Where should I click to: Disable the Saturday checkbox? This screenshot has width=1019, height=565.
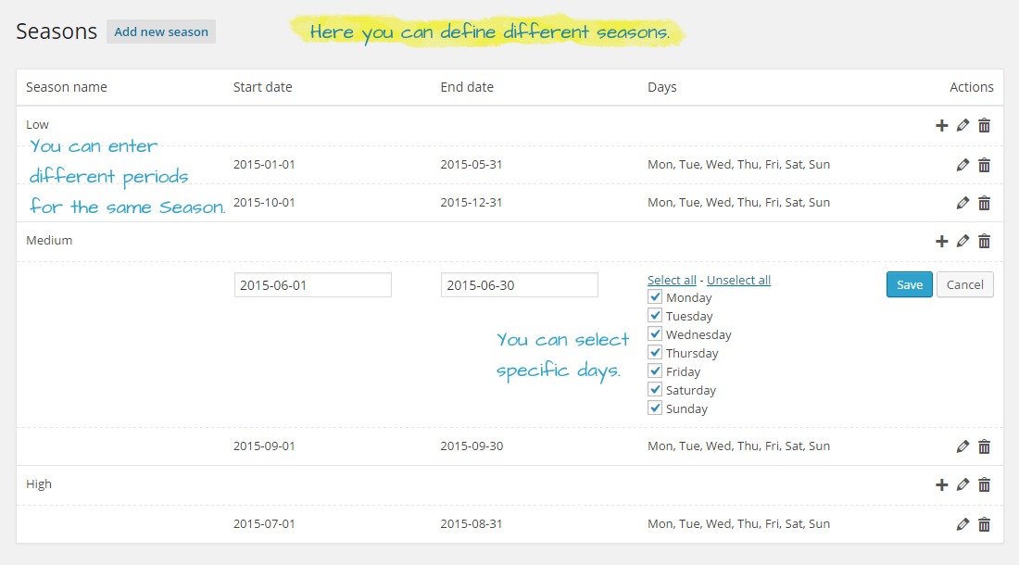pos(655,390)
